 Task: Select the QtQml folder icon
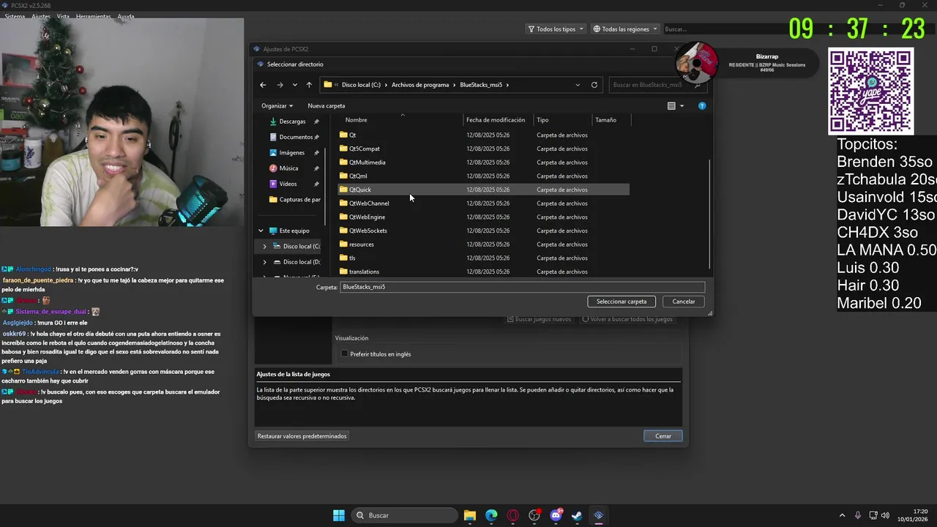click(343, 176)
